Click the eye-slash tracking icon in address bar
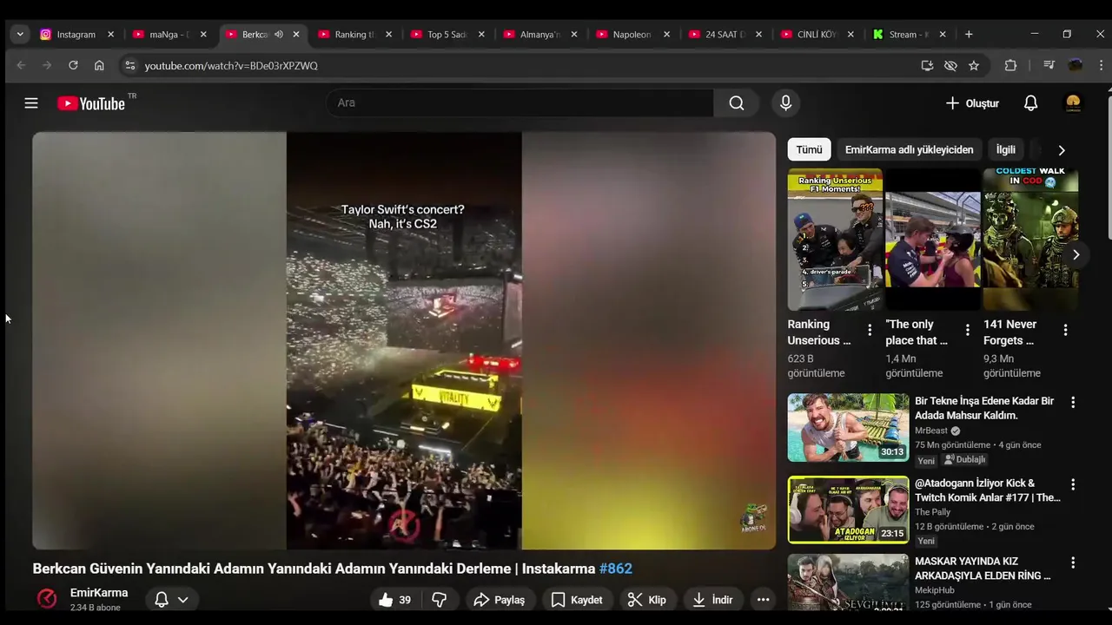 (x=950, y=65)
